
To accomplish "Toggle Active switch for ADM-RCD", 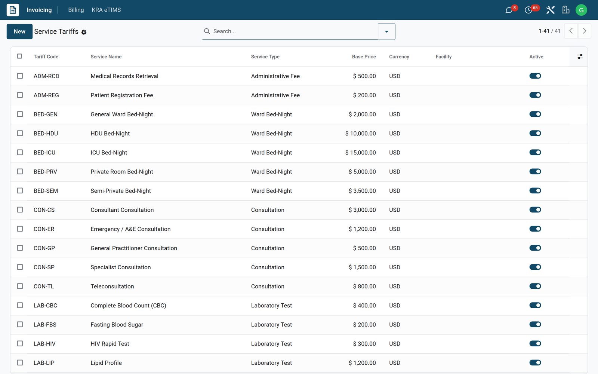I will pyautogui.click(x=535, y=76).
